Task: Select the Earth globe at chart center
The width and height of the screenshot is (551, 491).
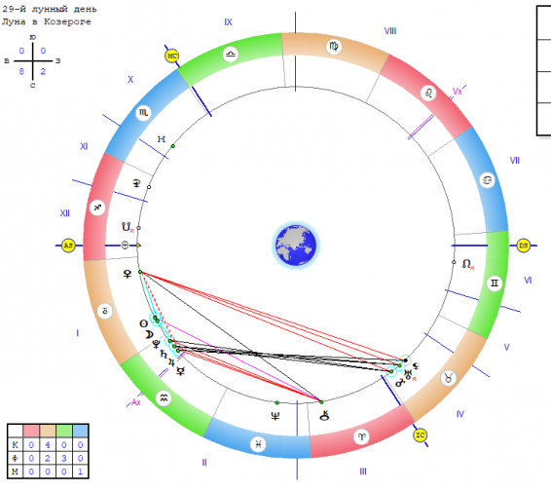Action: pos(296,245)
